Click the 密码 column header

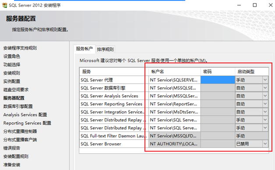click(x=218, y=71)
